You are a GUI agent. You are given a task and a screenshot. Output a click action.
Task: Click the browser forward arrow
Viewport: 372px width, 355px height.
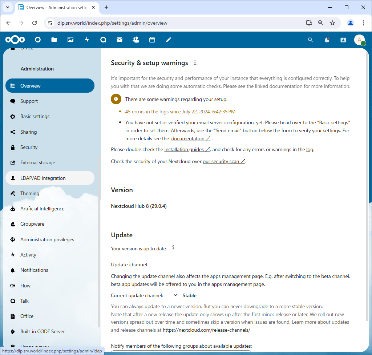point(21,23)
